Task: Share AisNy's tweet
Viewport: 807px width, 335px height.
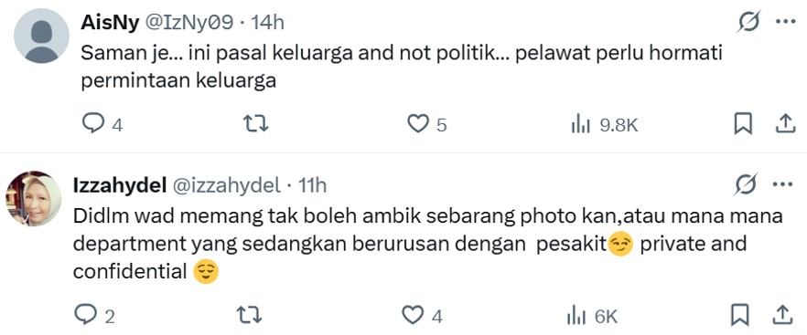Action: click(785, 124)
